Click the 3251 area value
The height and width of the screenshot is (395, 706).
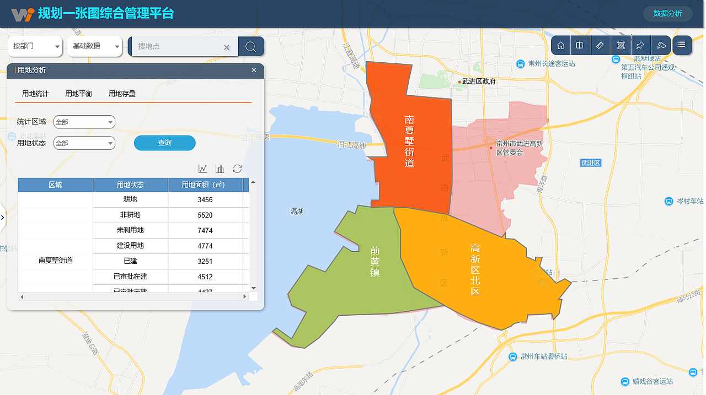(205, 261)
